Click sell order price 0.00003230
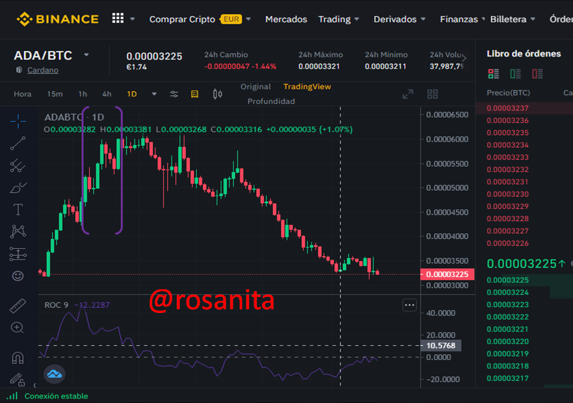Image resolution: width=573 pixels, height=403 pixels. pos(507,194)
